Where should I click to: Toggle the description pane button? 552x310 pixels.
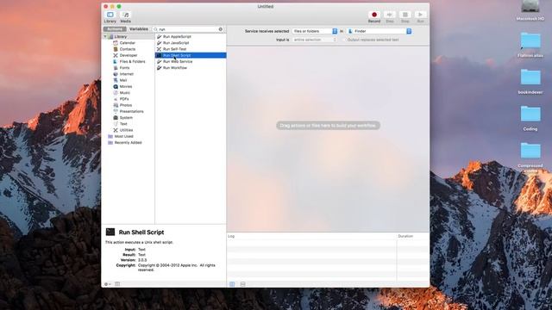coord(117,284)
